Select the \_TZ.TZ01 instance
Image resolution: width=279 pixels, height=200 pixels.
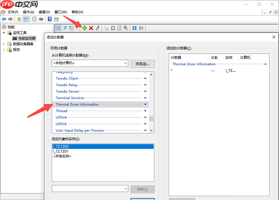(x=62, y=151)
